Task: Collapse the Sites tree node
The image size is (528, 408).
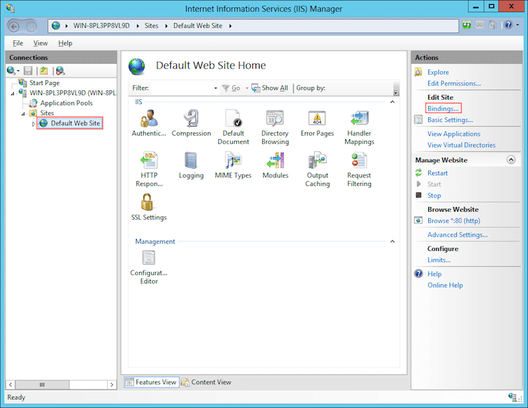Action: (x=23, y=114)
